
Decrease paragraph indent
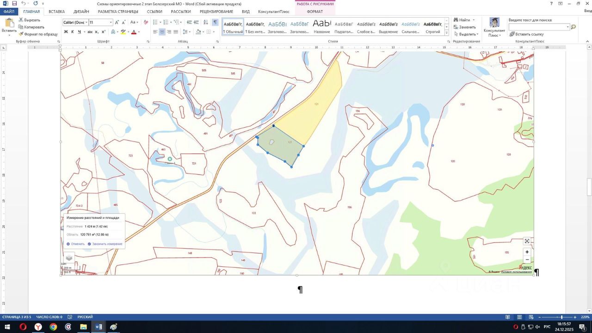click(189, 22)
